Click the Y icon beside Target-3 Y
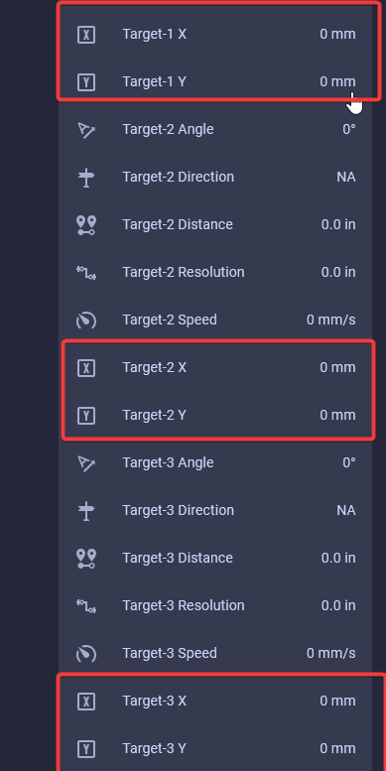The height and width of the screenshot is (771, 386). (86, 749)
